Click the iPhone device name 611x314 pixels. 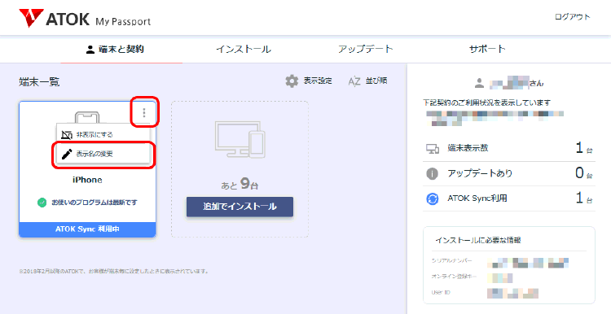tap(87, 180)
